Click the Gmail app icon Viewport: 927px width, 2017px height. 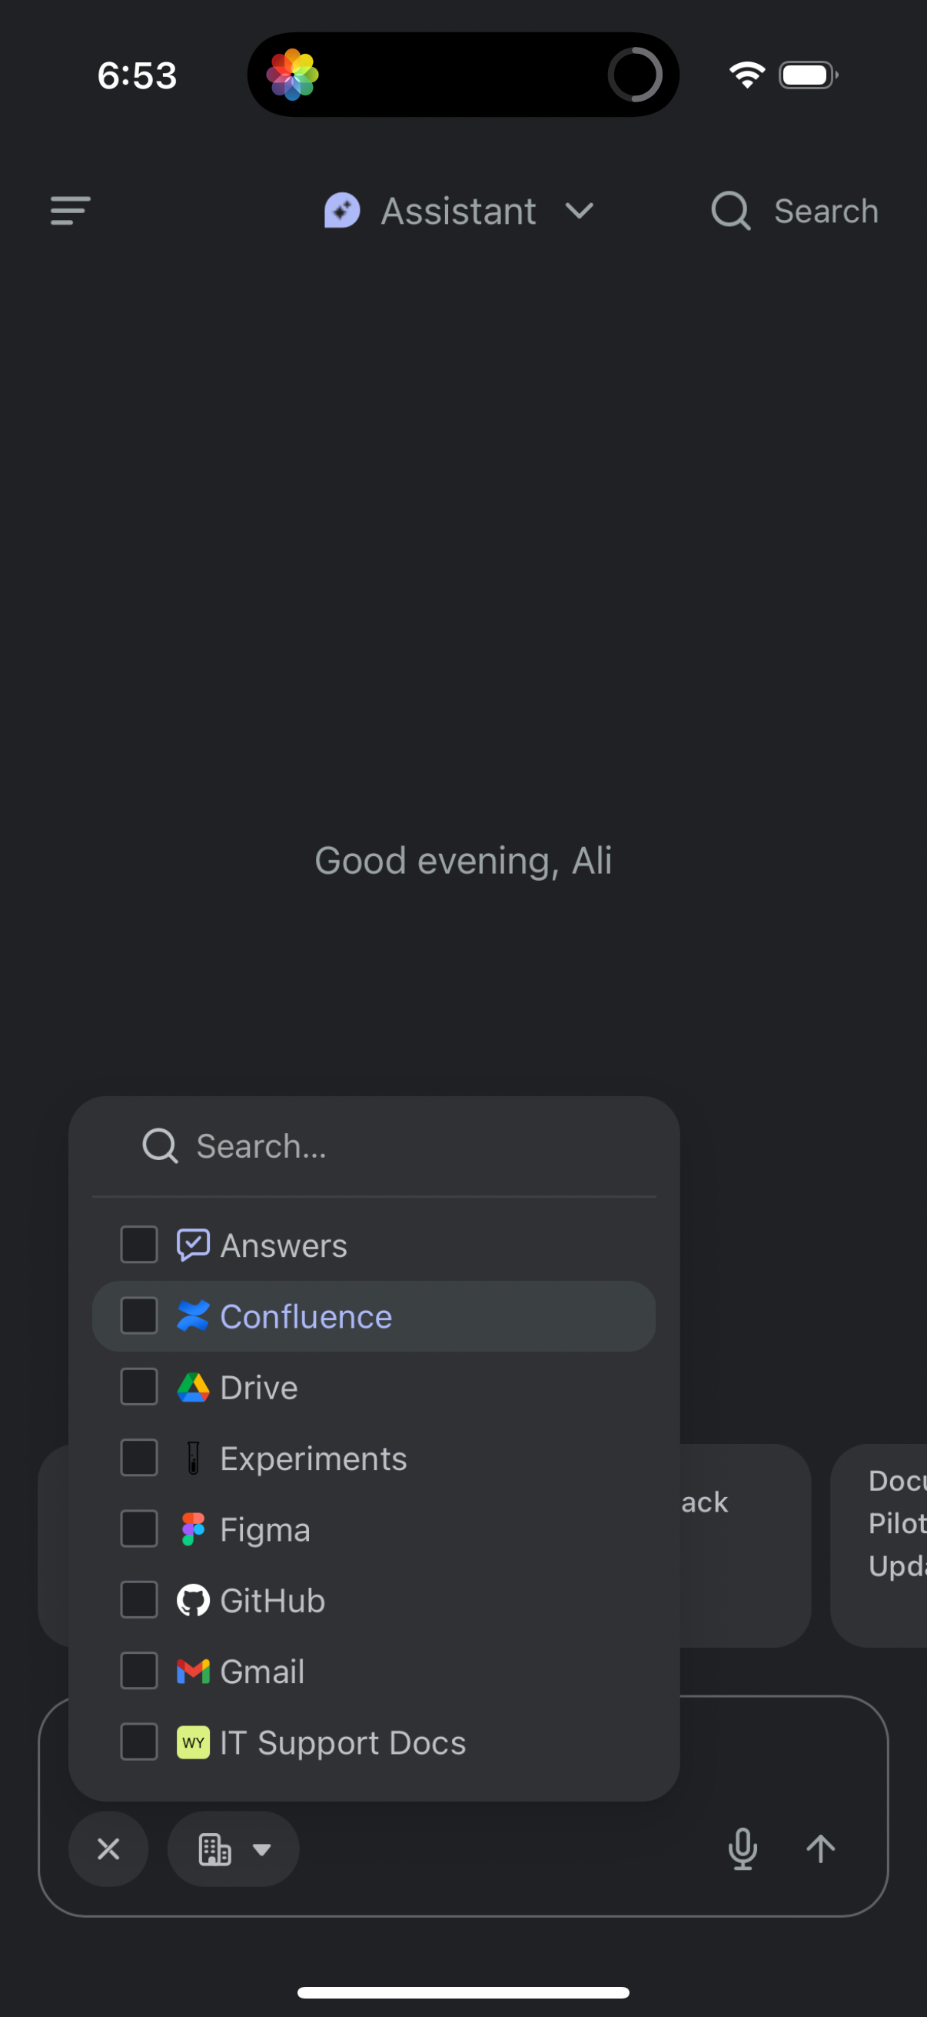(x=192, y=1670)
